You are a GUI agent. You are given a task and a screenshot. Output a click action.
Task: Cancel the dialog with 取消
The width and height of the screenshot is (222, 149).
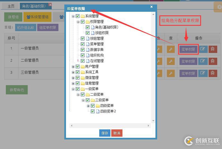coord(117,133)
